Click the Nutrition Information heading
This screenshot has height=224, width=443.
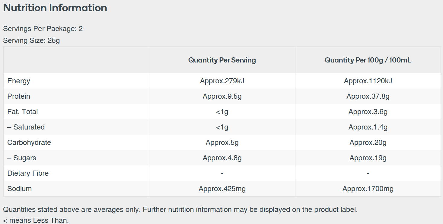tap(55, 8)
